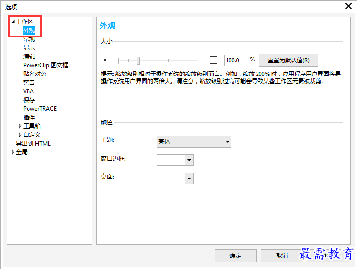This screenshot has height=269, width=358.
Task: Expand the 自定义 tree node
Action: 20,134
